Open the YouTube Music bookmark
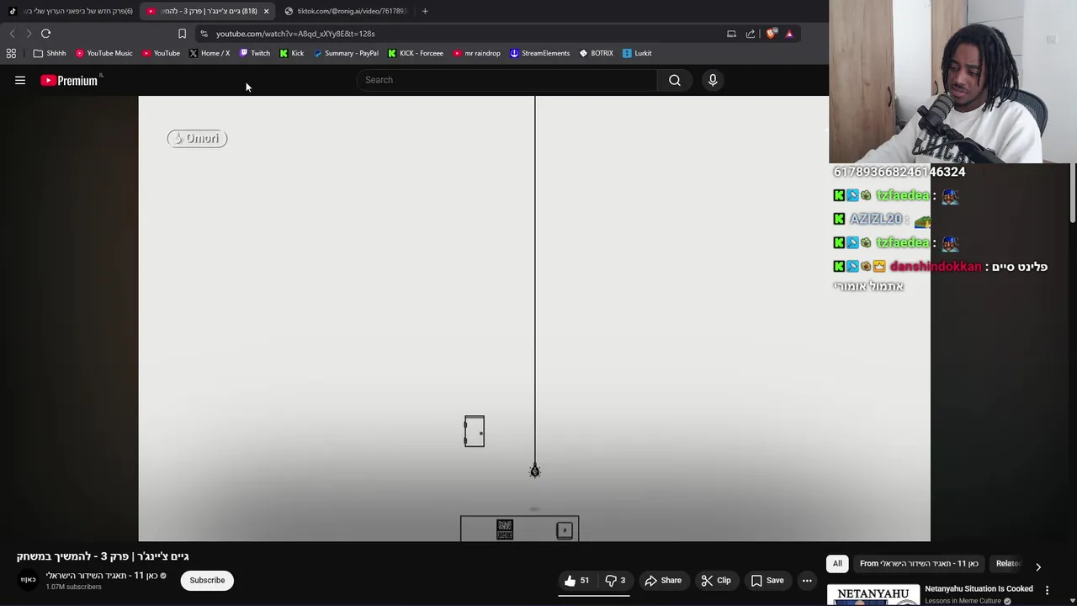The height and width of the screenshot is (606, 1077). (104, 53)
